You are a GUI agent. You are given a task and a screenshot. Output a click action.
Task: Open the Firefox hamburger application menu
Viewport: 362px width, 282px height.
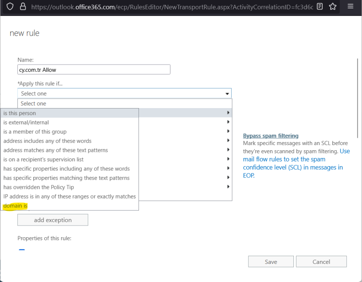click(x=350, y=7)
